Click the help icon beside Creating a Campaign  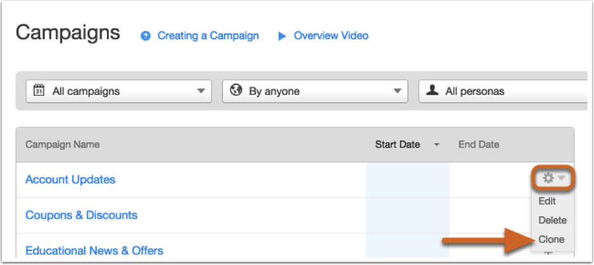click(146, 36)
